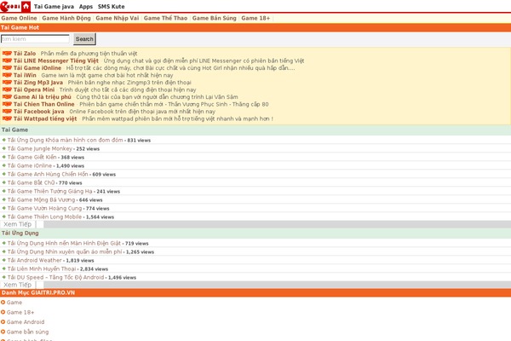Open Tải Opera Mini link

click(34, 90)
